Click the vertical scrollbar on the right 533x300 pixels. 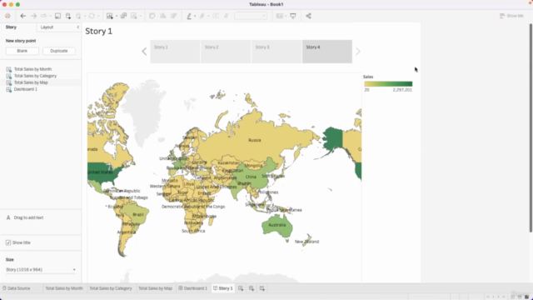[x=531, y=127]
